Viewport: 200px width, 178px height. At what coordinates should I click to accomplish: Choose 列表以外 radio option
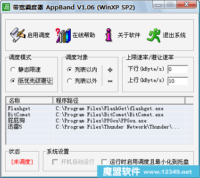69,81
